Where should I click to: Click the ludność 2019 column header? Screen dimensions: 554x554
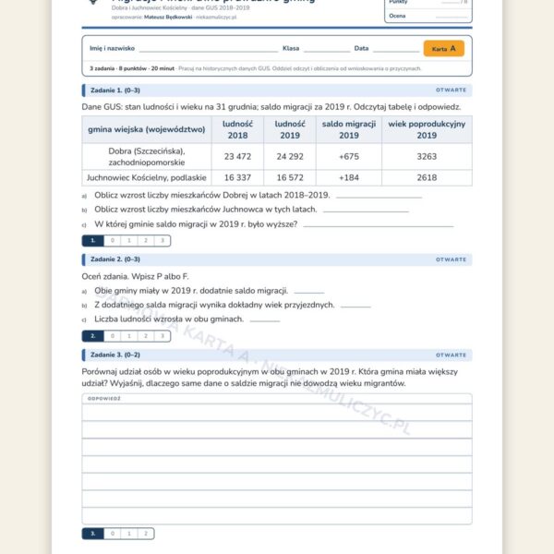tap(290, 129)
